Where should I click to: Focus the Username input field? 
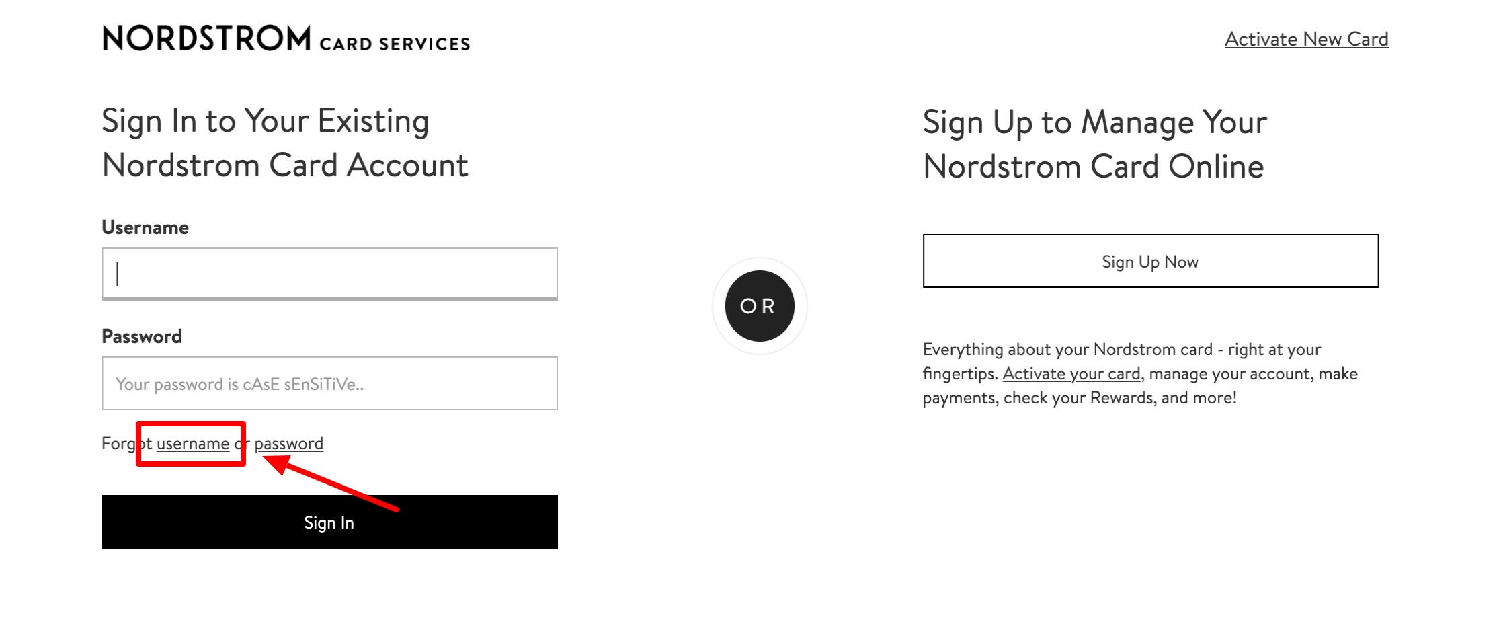[x=329, y=274]
